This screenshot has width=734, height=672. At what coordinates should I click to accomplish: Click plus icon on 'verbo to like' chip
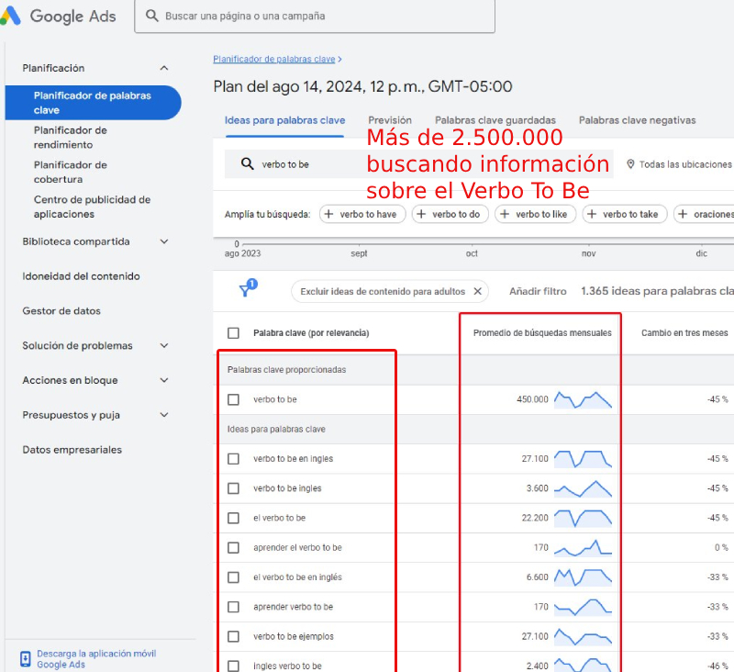coord(505,214)
